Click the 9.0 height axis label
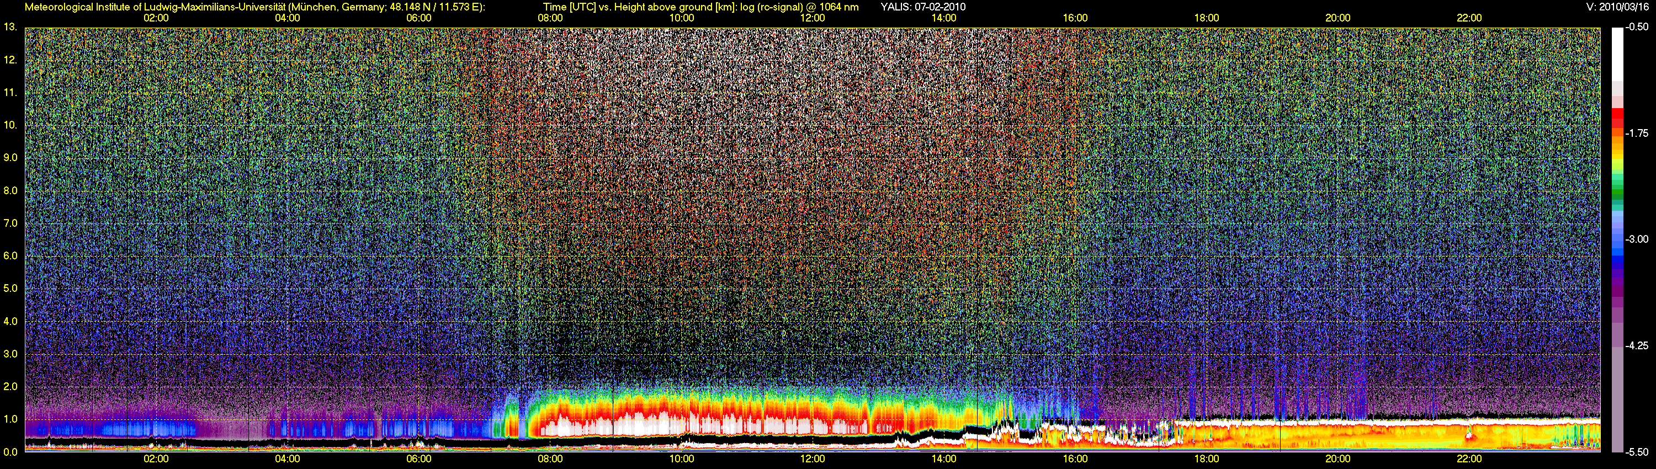 coord(10,157)
